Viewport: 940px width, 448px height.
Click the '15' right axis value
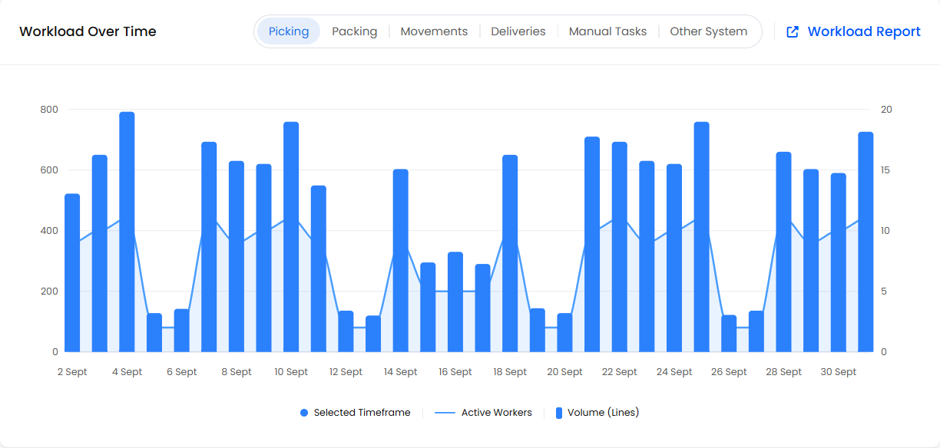(885, 170)
